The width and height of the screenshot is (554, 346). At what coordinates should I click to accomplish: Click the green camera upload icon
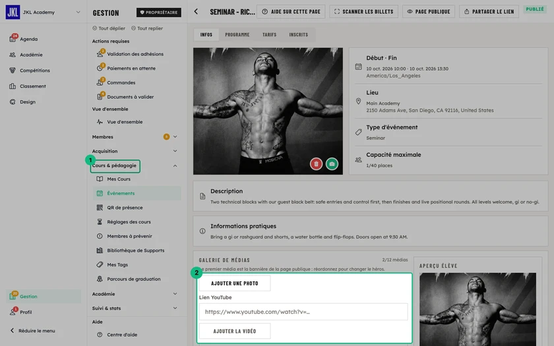(x=332, y=164)
